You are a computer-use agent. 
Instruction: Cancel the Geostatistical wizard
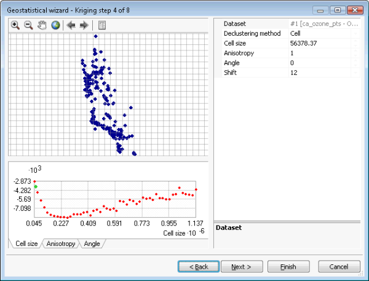click(x=339, y=267)
